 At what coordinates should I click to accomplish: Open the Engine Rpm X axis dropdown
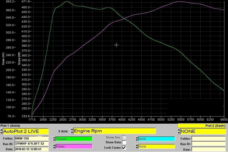115,131
